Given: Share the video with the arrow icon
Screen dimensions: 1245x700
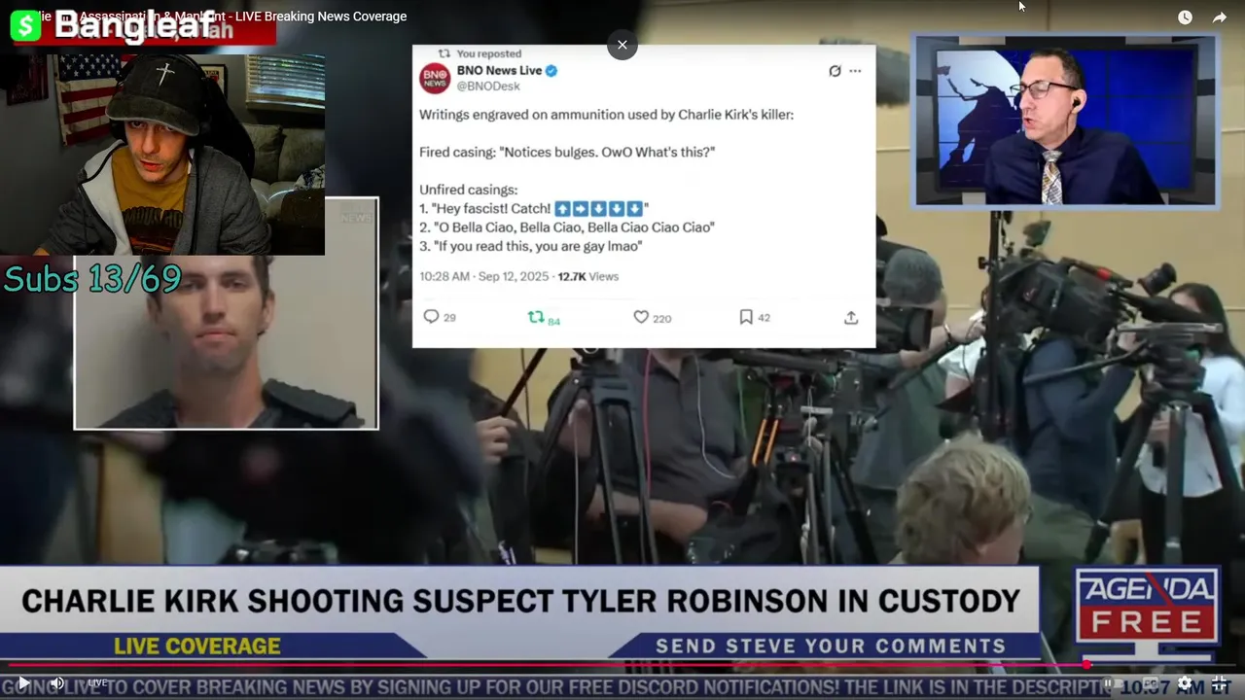Looking at the screenshot, I should pos(1220,17).
